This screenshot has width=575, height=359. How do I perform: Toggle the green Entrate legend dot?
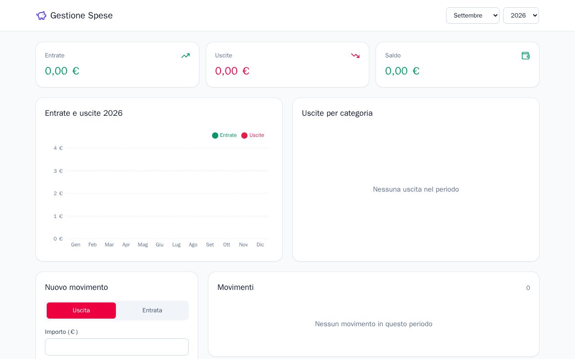[215, 136]
